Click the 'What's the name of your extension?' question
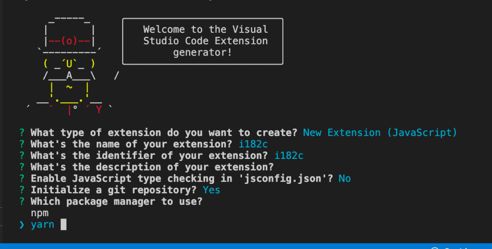The width and height of the screenshot is (492, 249). click(x=131, y=144)
